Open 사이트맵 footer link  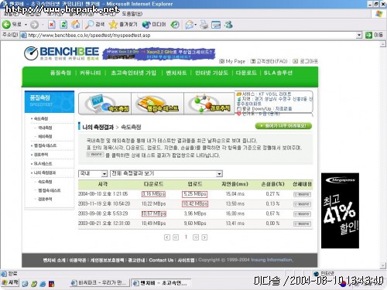click(186, 260)
